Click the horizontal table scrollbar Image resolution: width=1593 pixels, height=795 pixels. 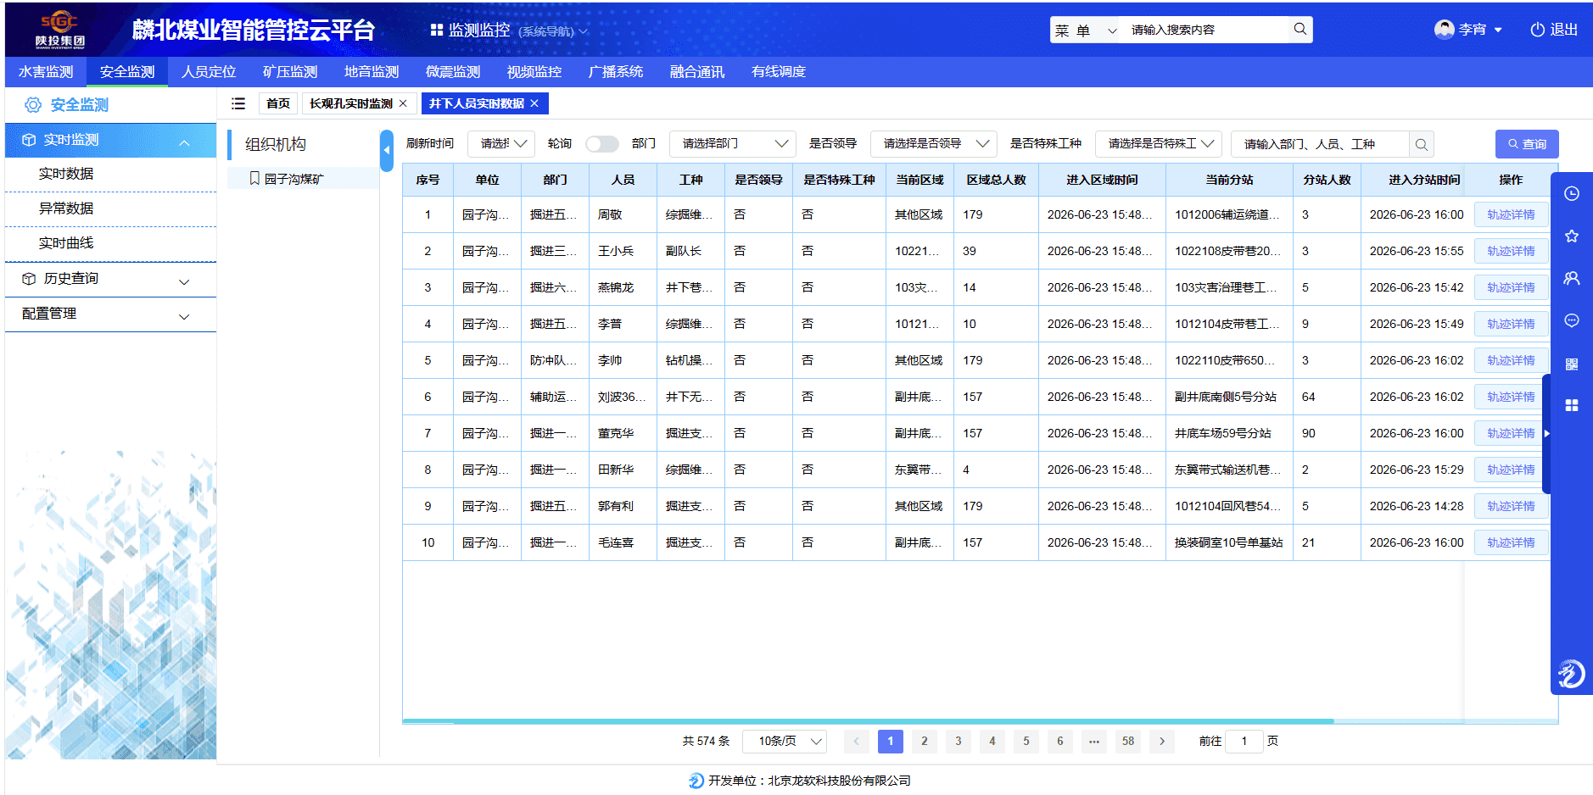point(868,721)
